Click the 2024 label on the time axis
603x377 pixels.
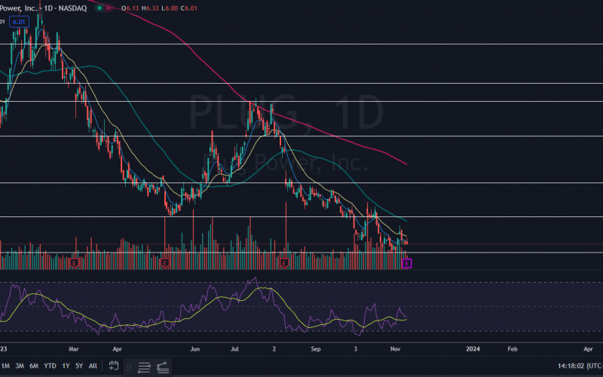473,349
